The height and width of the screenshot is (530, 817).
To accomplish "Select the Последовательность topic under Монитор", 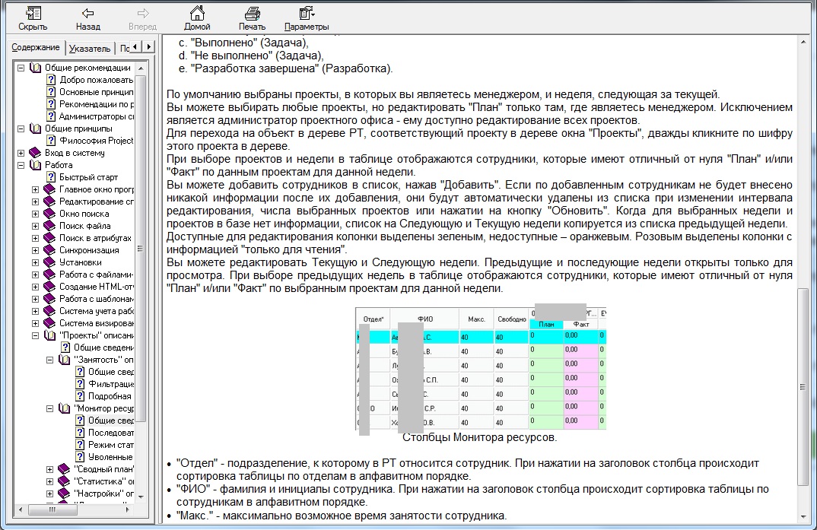I will tap(111, 433).
